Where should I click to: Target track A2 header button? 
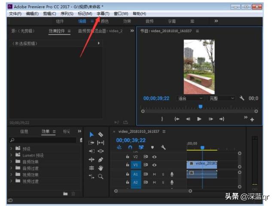(x=136, y=182)
